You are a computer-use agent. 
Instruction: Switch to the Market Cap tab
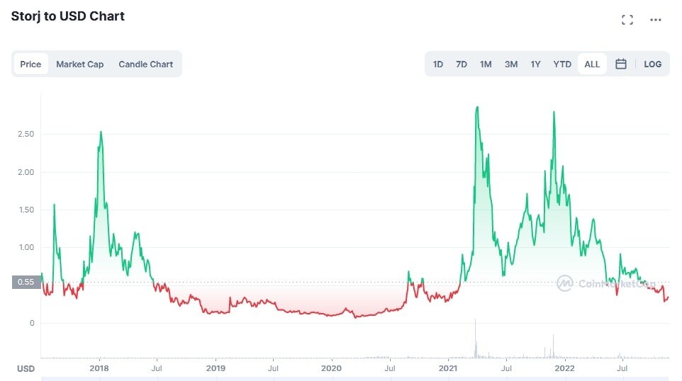(79, 64)
